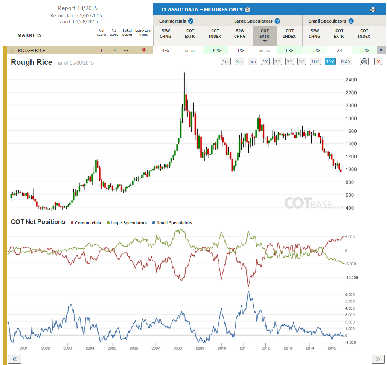Click the print icon in the blue header
Image resolution: width=387 pixels, height=365 pixels.
point(373,10)
